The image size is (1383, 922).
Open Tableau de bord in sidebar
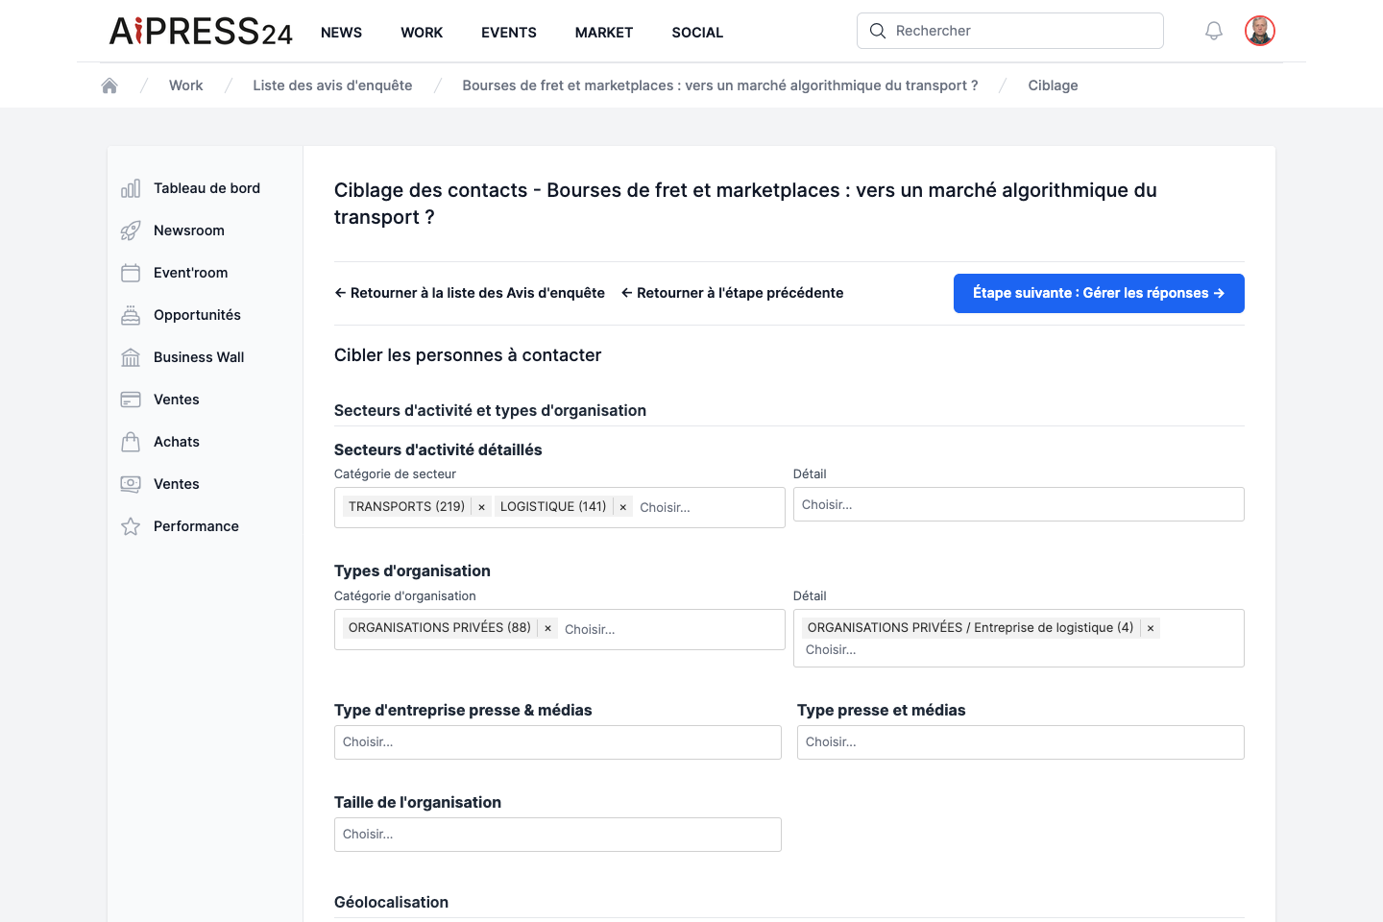click(206, 188)
